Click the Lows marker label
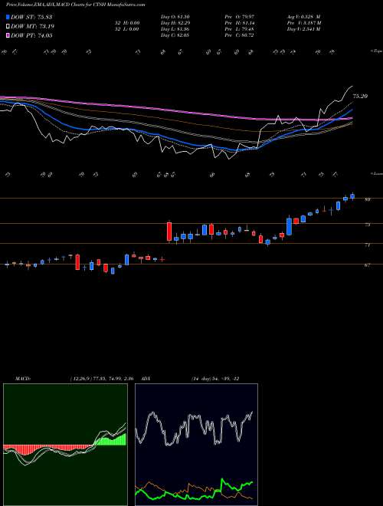 [x=376, y=173]
